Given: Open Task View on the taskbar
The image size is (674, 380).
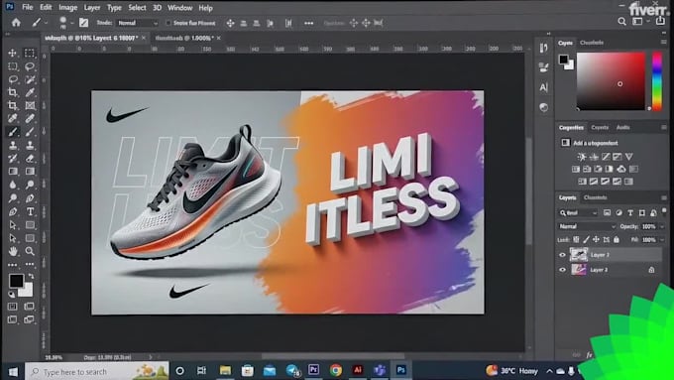Looking at the screenshot, I should click(201, 370).
